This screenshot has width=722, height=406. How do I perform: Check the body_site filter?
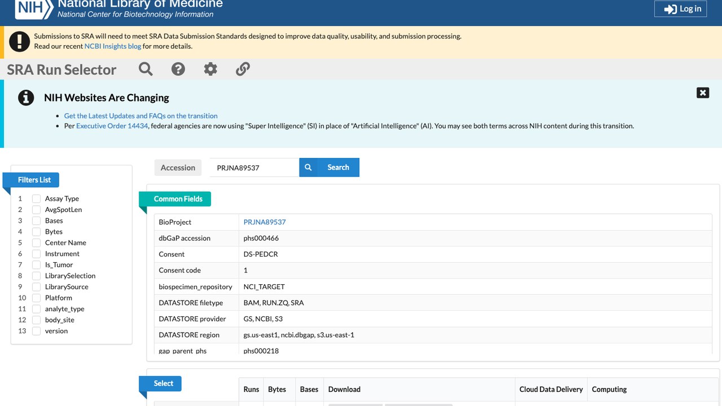tap(36, 320)
